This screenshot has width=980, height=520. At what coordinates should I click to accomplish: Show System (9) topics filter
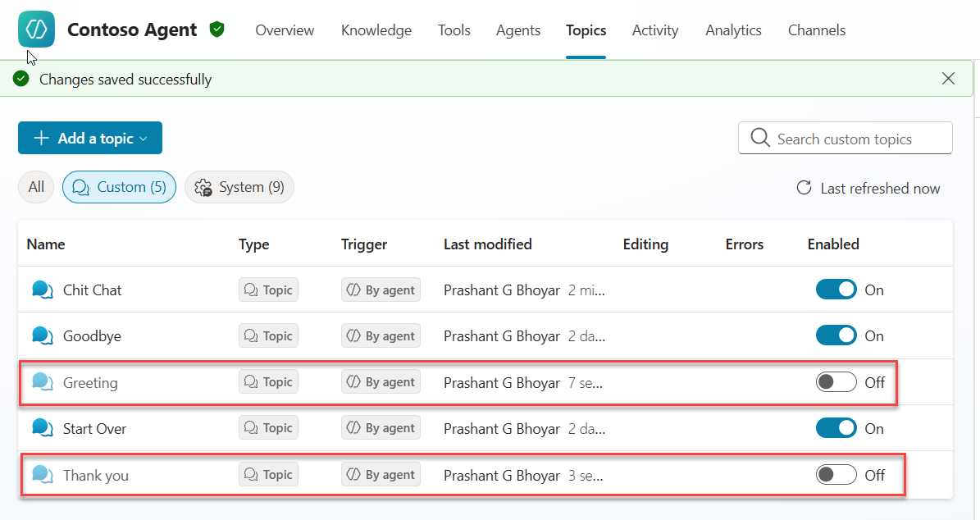(x=239, y=187)
